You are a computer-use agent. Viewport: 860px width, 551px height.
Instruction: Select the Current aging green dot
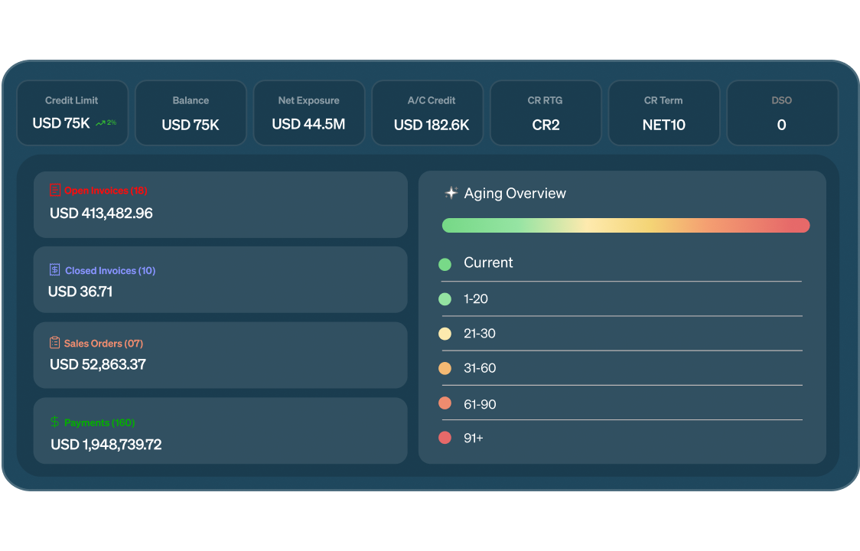click(445, 265)
